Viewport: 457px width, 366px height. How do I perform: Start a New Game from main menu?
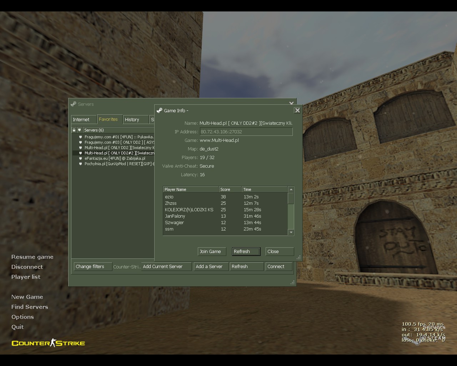[27, 297]
